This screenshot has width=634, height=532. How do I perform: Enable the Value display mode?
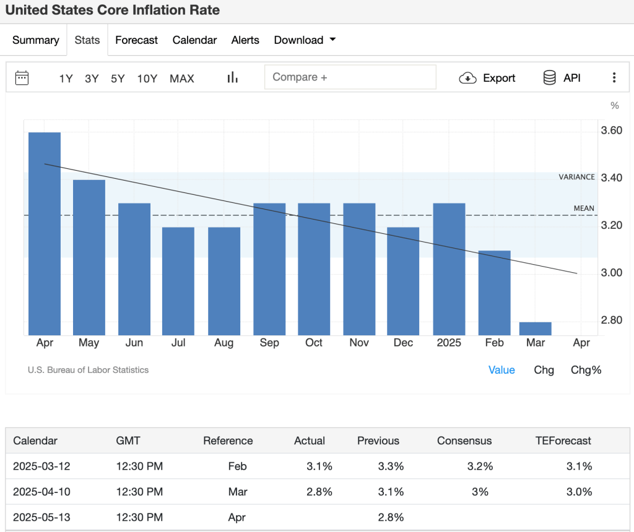click(x=502, y=370)
